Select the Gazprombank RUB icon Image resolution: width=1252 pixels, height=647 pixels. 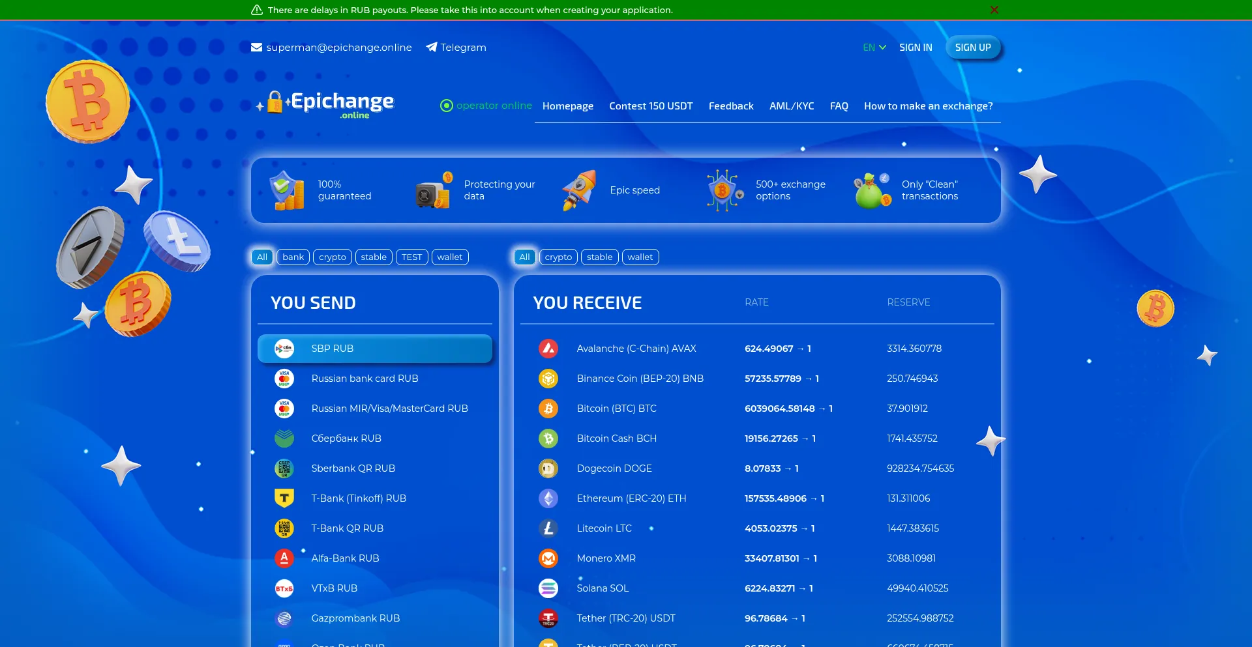coord(284,618)
